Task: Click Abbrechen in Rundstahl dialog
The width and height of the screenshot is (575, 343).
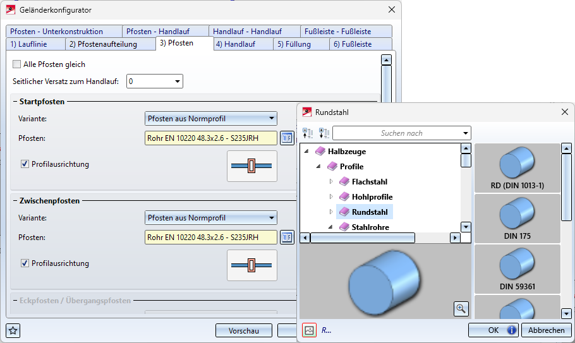Action: click(x=547, y=330)
